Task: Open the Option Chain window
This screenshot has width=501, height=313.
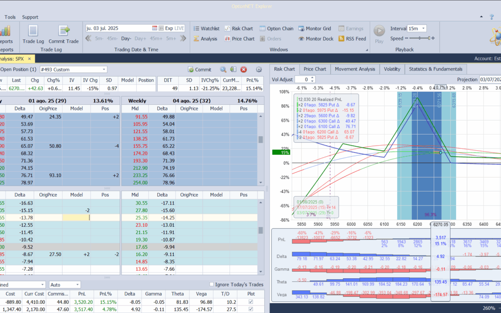Action: pyautogui.click(x=276, y=28)
